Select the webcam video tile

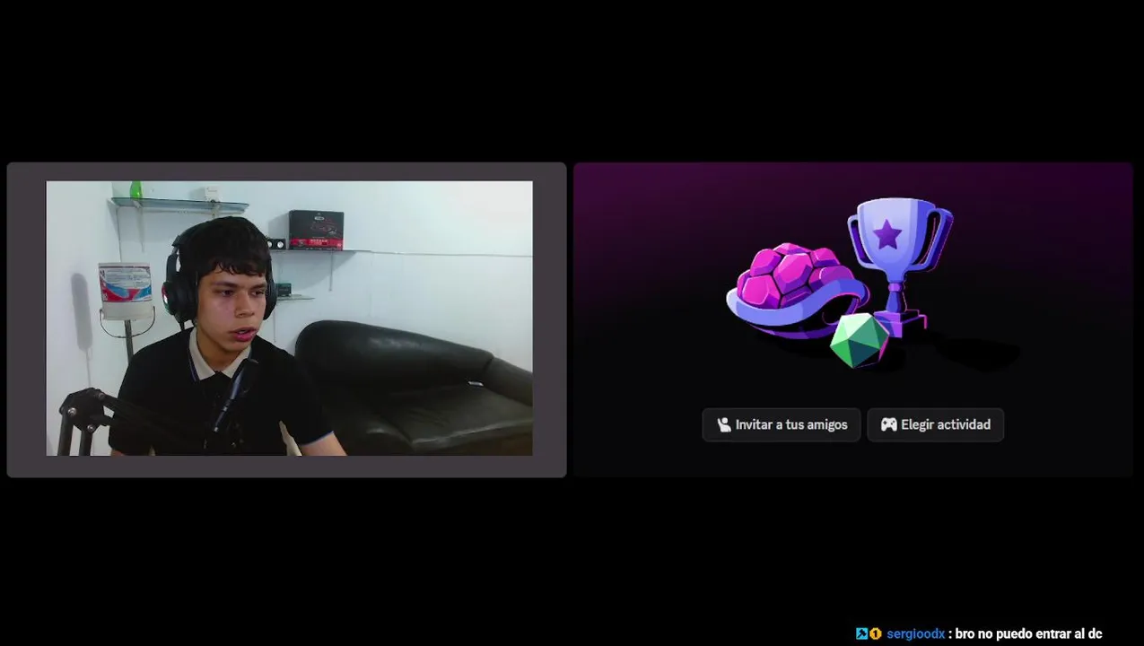pos(287,319)
